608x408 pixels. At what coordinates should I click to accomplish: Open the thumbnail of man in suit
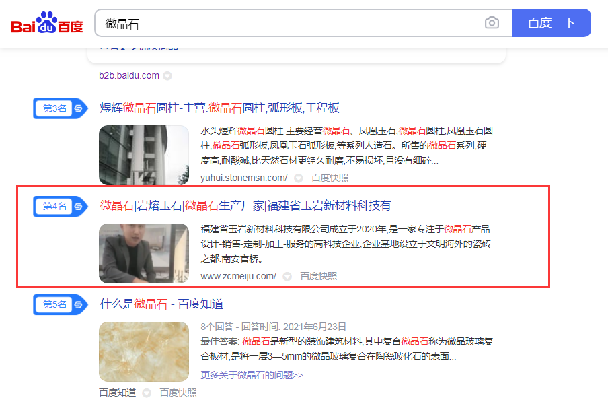click(144, 254)
